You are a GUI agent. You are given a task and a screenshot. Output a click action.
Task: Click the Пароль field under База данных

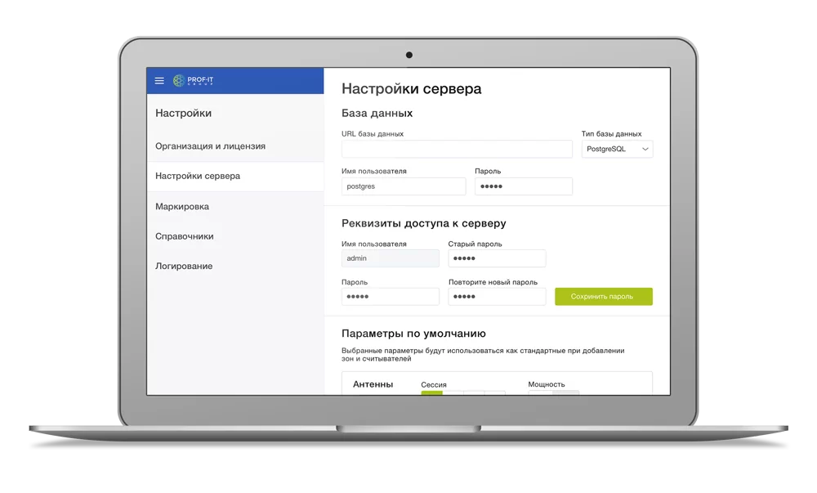coord(523,186)
